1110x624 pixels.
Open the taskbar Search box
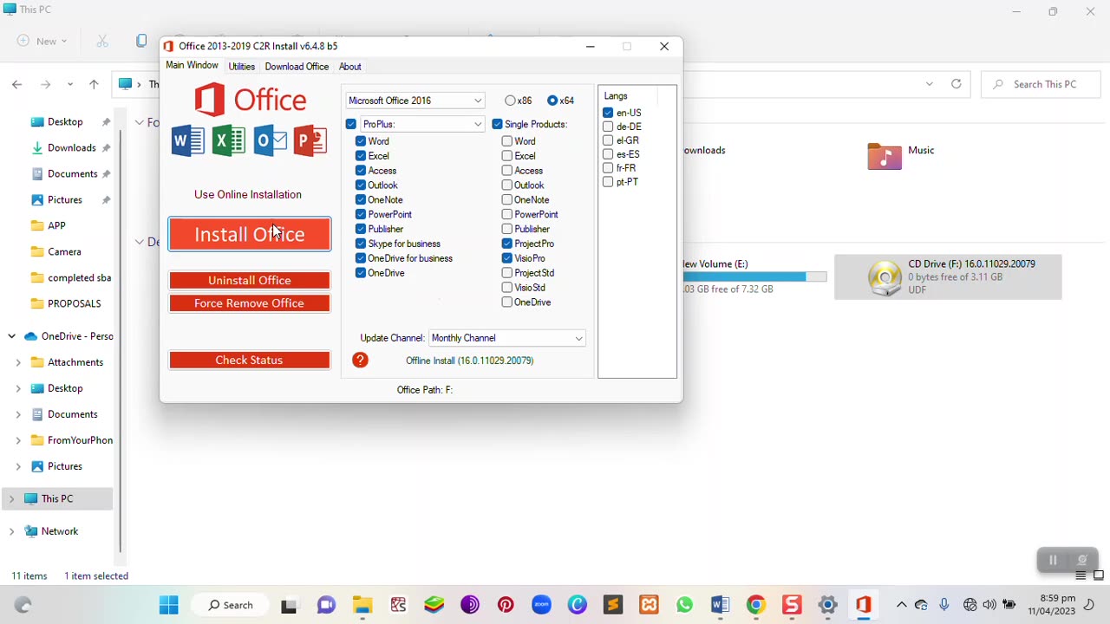click(229, 605)
